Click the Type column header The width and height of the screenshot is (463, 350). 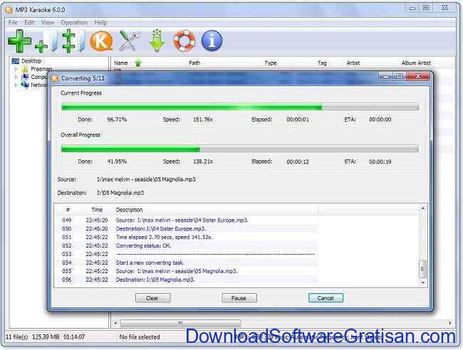[271, 63]
